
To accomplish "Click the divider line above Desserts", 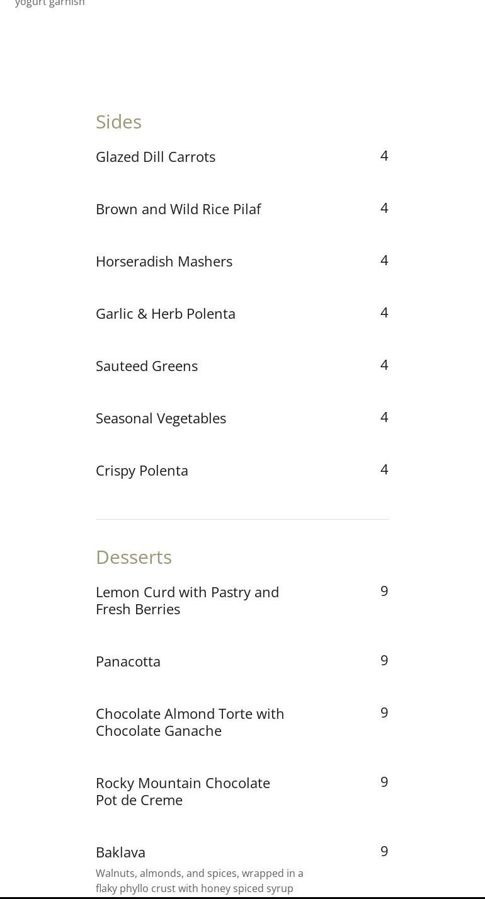I will 243,519.
